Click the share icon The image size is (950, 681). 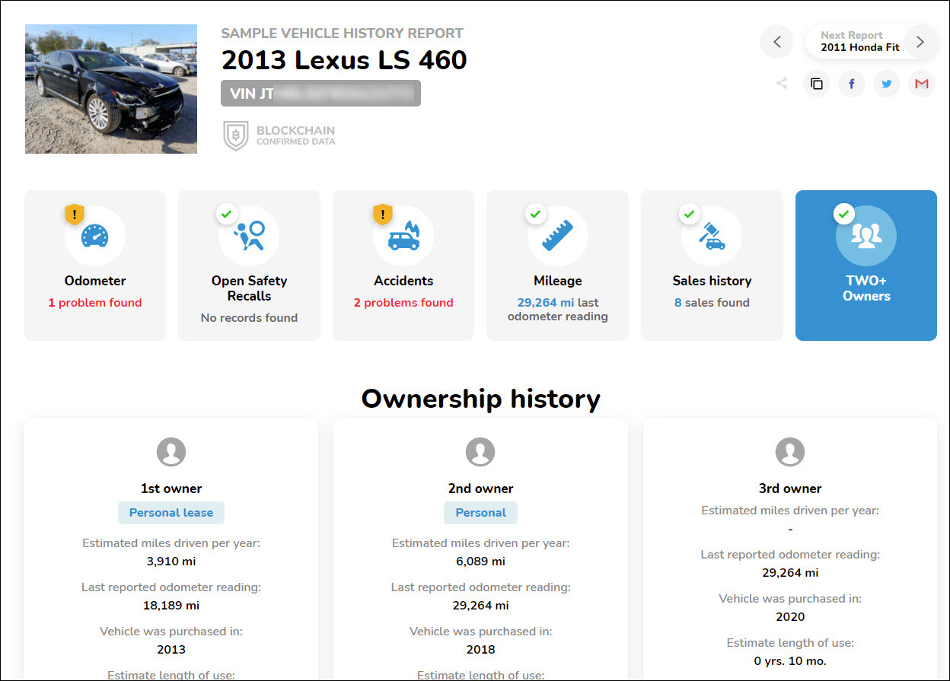782,84
